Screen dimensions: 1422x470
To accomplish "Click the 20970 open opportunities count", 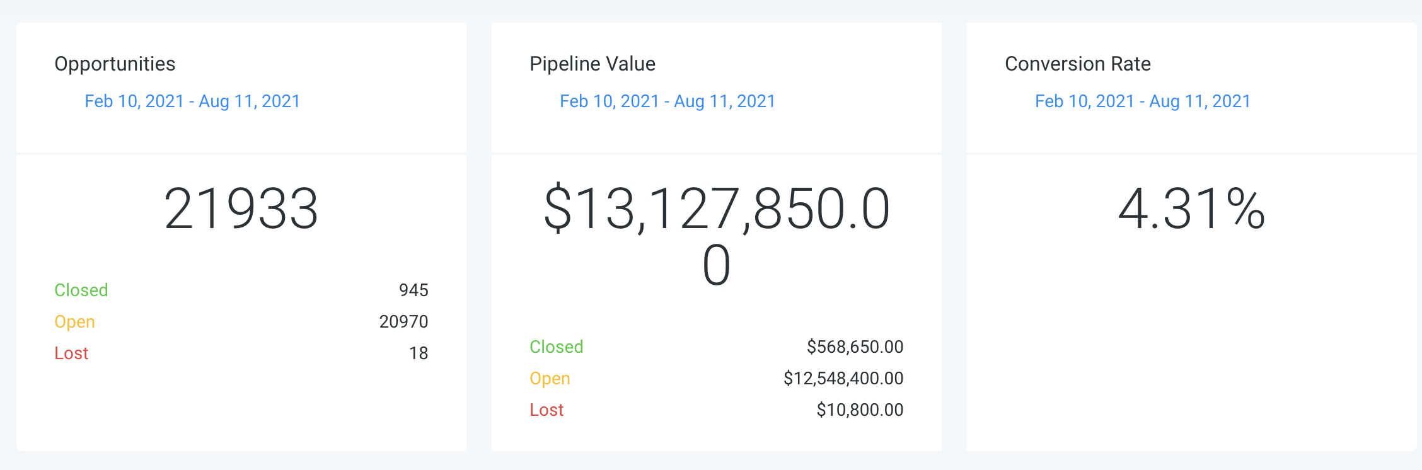I will coord(403,321).
